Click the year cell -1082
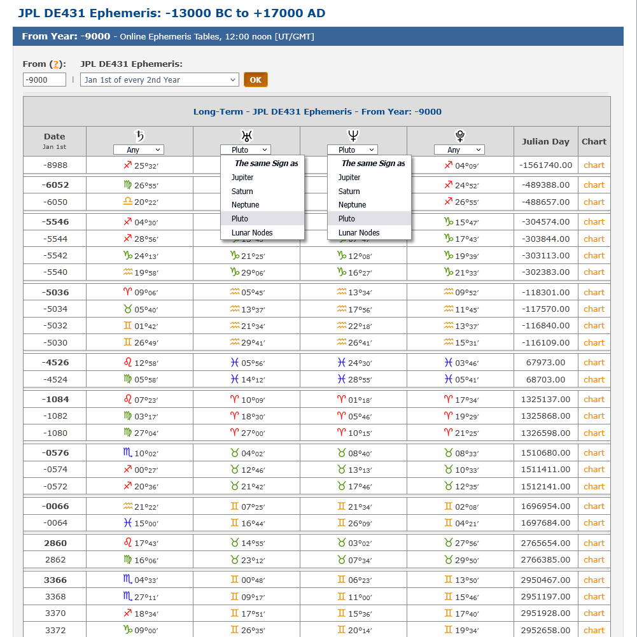The image size is (637, 637). [x=55, y=416]
